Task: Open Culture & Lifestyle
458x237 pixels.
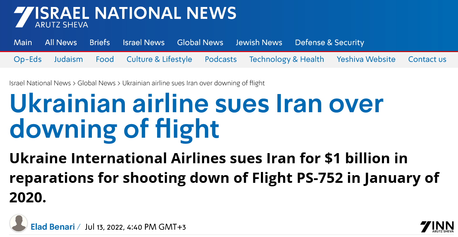Action: click(159, 59)
